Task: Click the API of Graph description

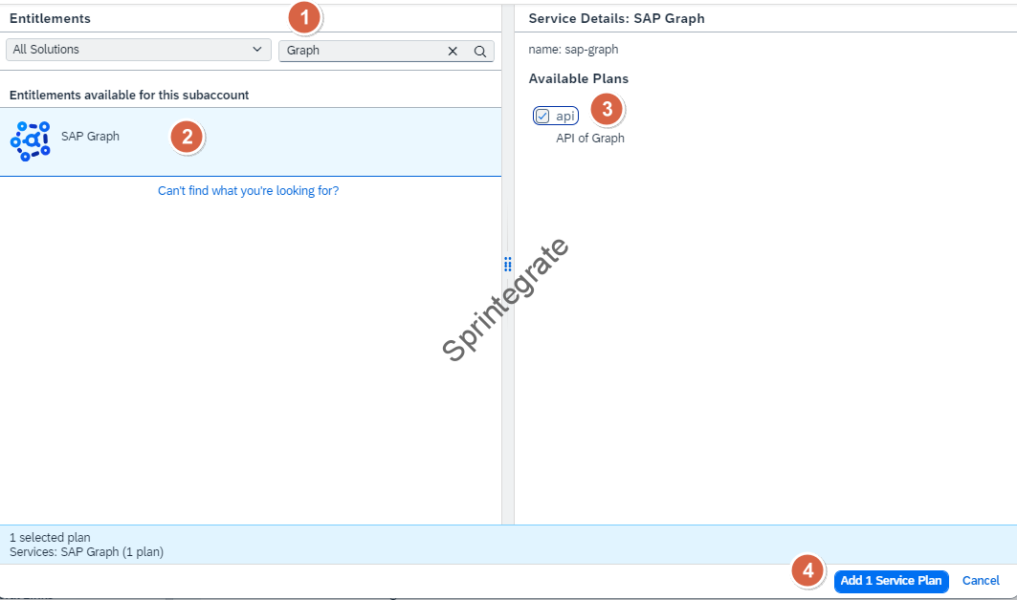Action: (x=589, y=138)
